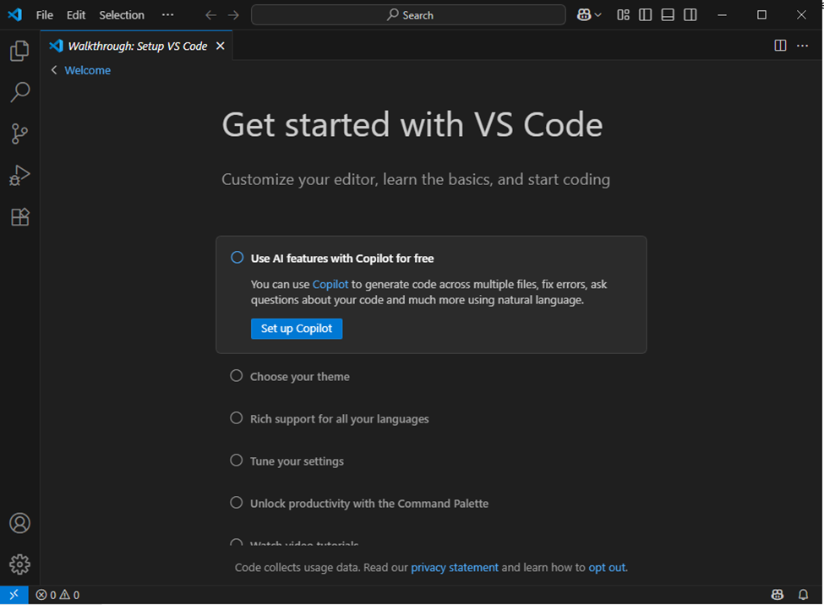824x605 pixels.
Task: Open the Manage gear menu
Action: [19, 564]
